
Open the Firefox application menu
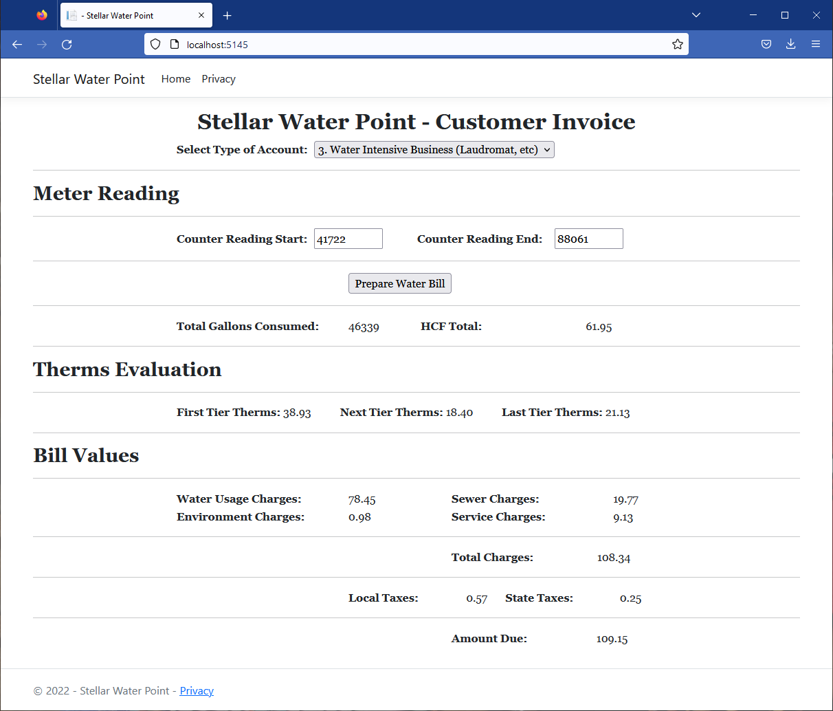[816, 44]
